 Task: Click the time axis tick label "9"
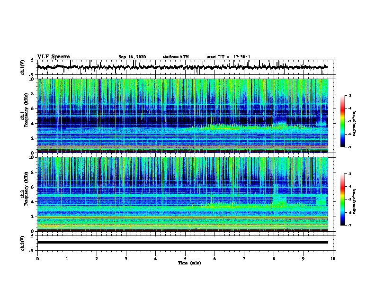pyautogui.click(x=303, y=259)
